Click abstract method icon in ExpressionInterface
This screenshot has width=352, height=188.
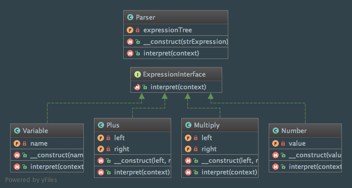(x=137, y=87)
